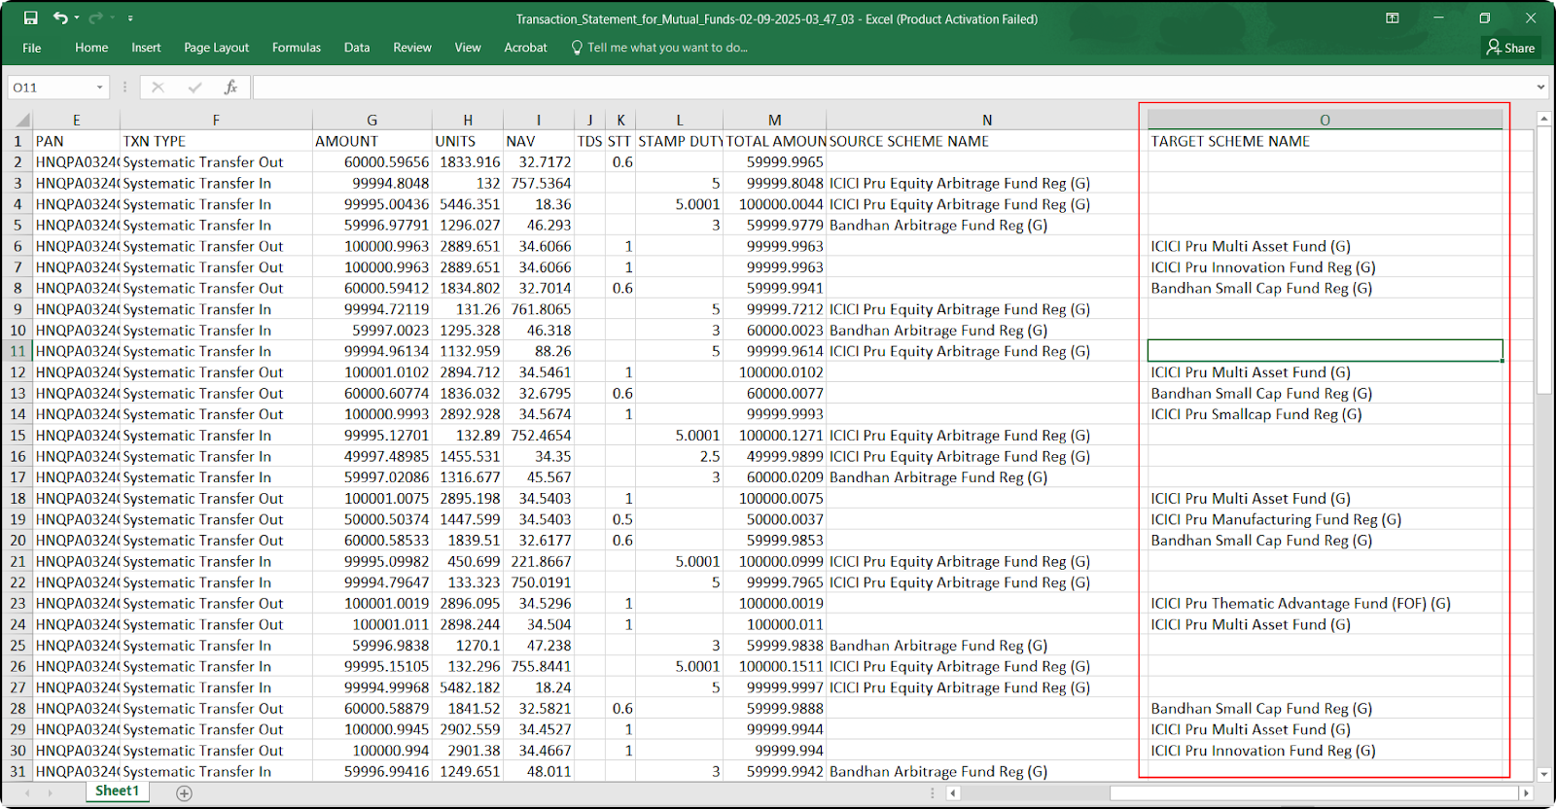
Task: Select column O header
Action: (x=1325, y=120)
